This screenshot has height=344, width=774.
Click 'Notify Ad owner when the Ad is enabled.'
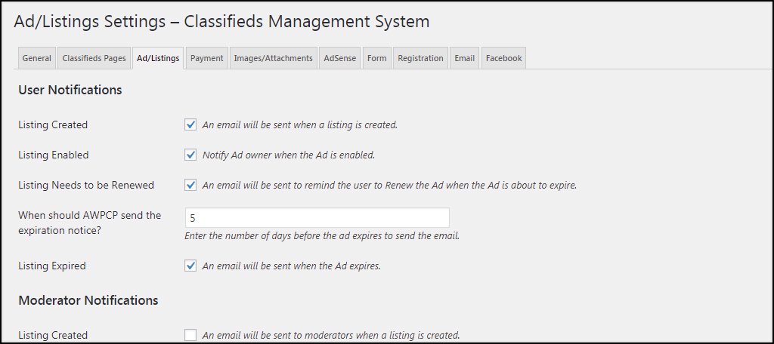coord(289,155)
